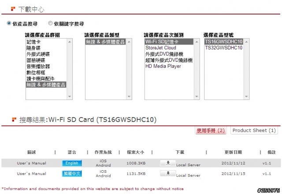Choose 讀卡機與配件 in the product group list
This screenshot has height=194, width=282.
point(46,78)
